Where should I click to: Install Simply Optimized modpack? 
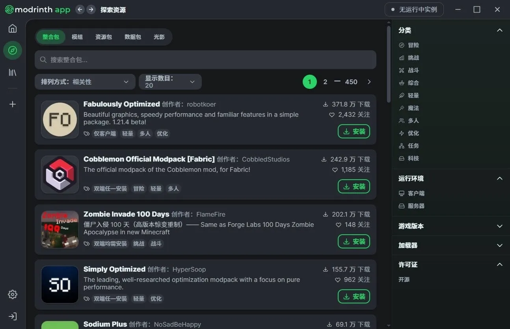click(354, 296)
